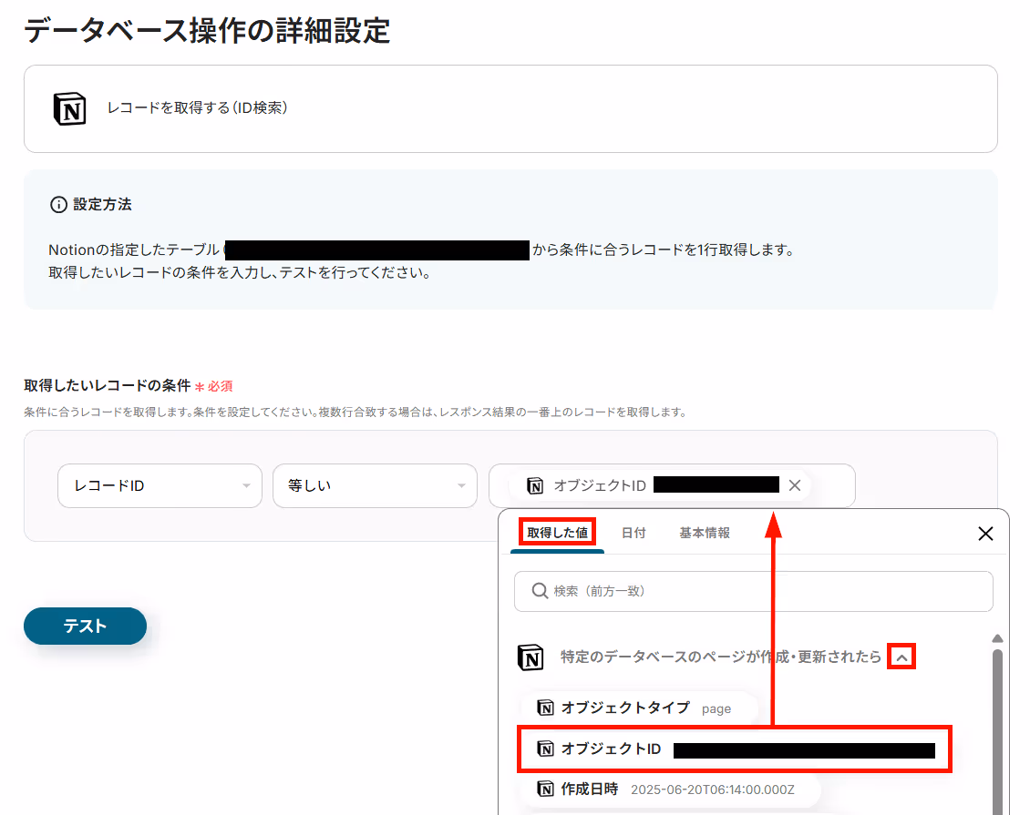
Task: Click the popup vertical scrollbar thumb
Action: coord(997,731)
